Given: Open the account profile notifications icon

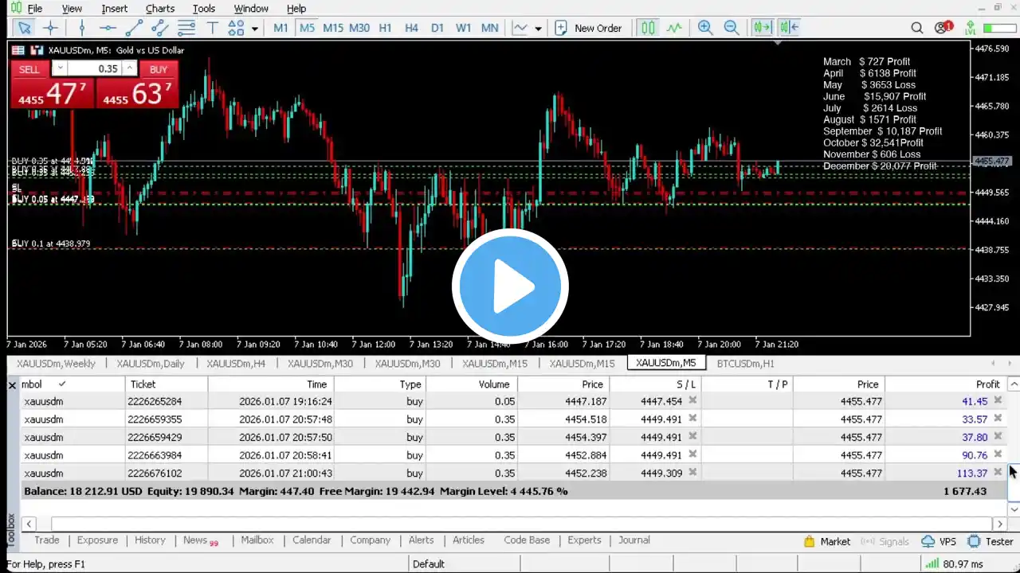Looking at the screenshot, I should 943,28.
